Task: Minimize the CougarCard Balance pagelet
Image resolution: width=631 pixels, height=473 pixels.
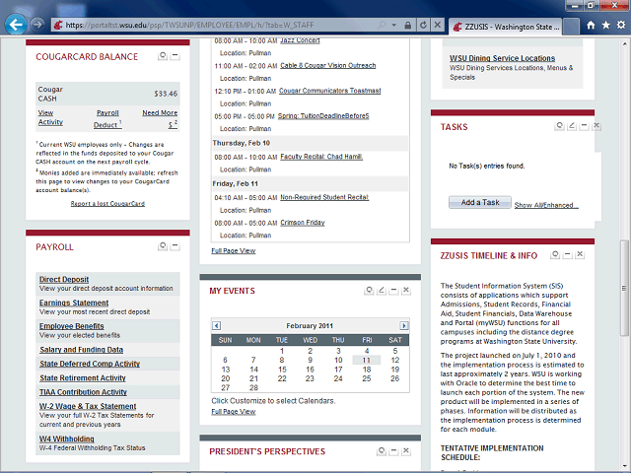Action: point(175,55)
